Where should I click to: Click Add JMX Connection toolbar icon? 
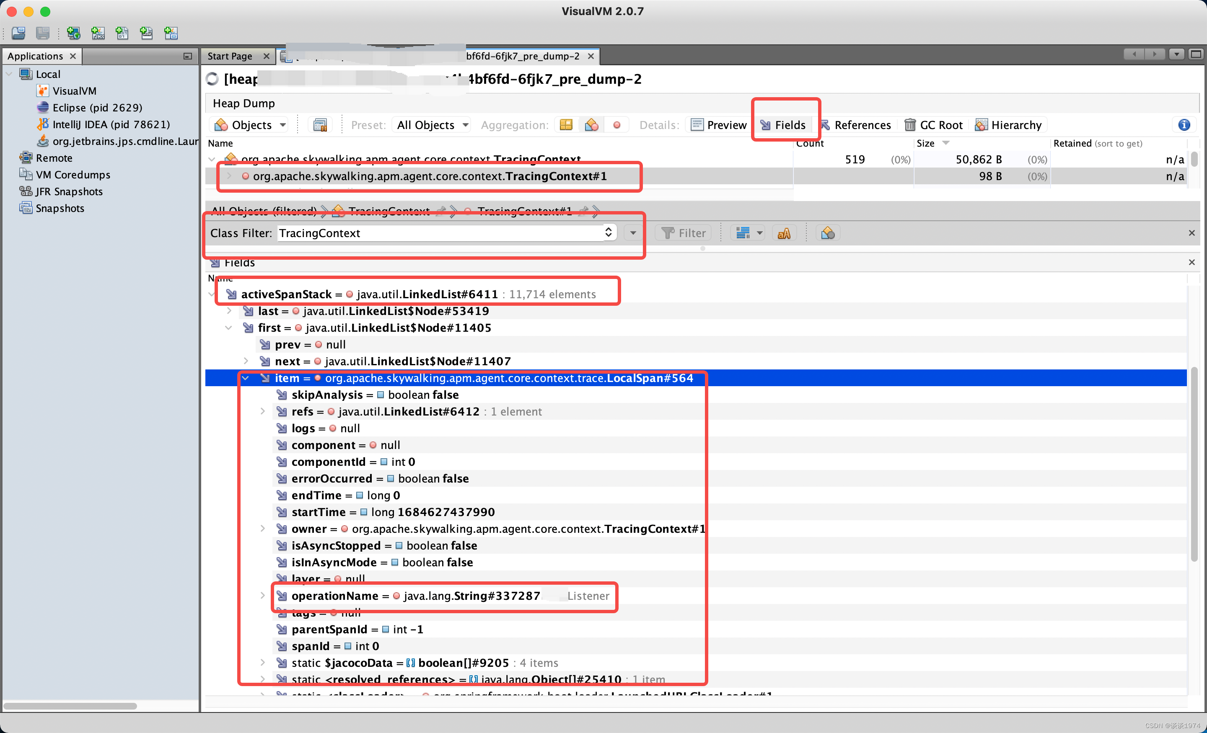coord(98,33)
